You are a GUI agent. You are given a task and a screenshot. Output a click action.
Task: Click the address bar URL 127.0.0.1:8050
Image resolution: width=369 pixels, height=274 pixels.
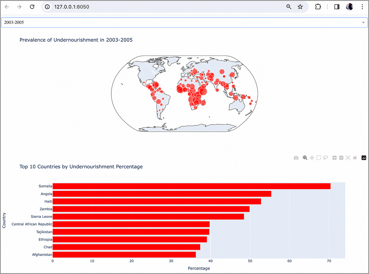point(72,7)
